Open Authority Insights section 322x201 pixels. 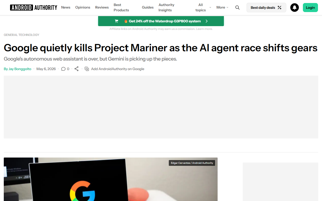click(x=166, y=8)
